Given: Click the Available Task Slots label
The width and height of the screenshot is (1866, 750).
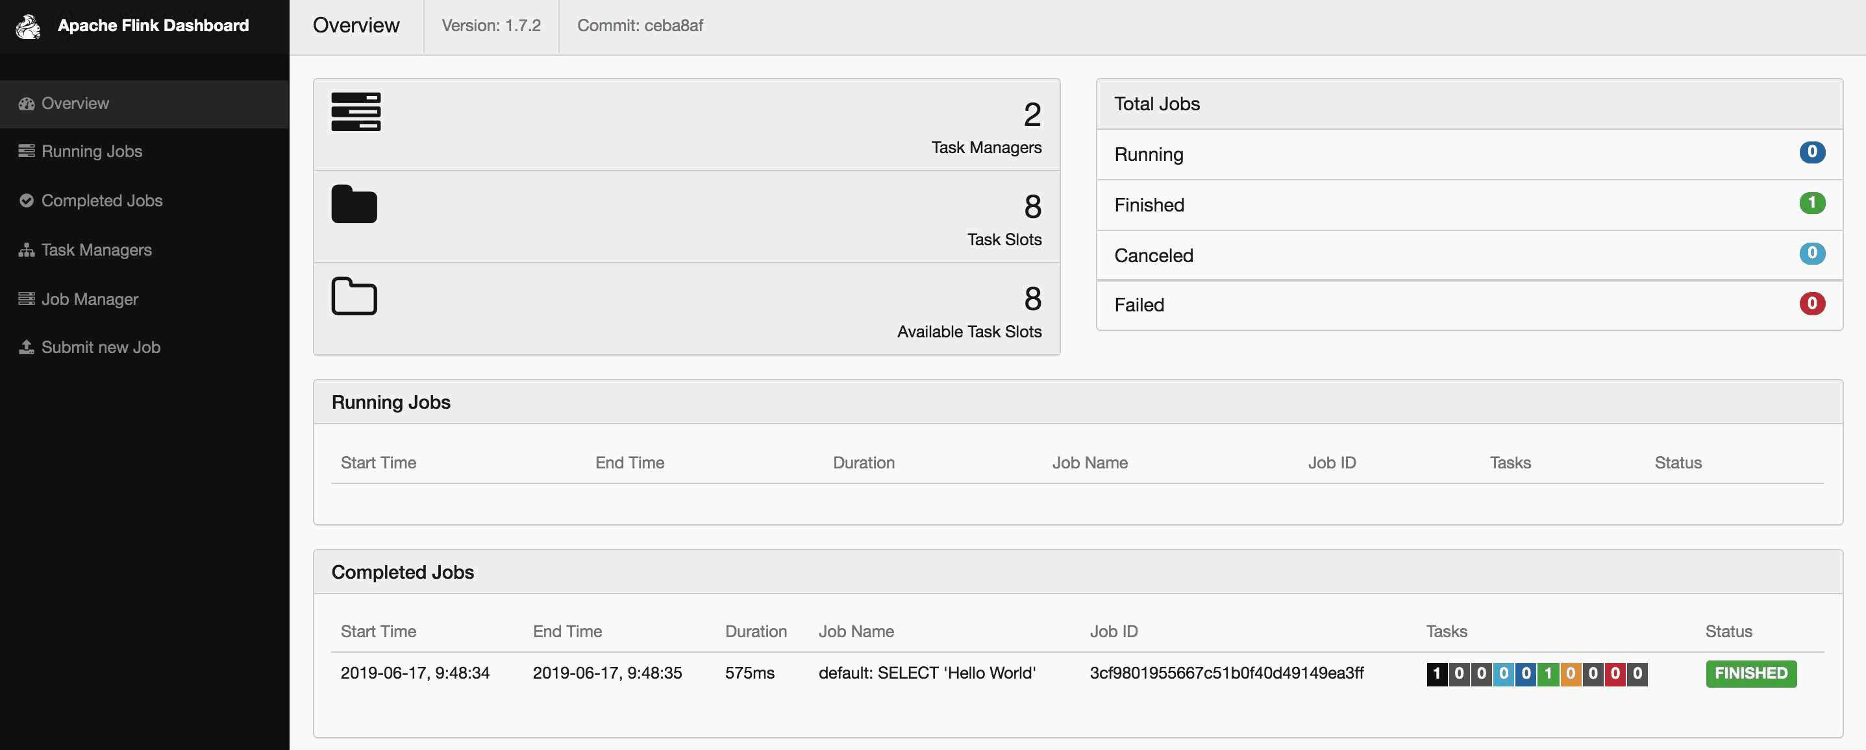Looking at the screenshot, I should (969, 332).
